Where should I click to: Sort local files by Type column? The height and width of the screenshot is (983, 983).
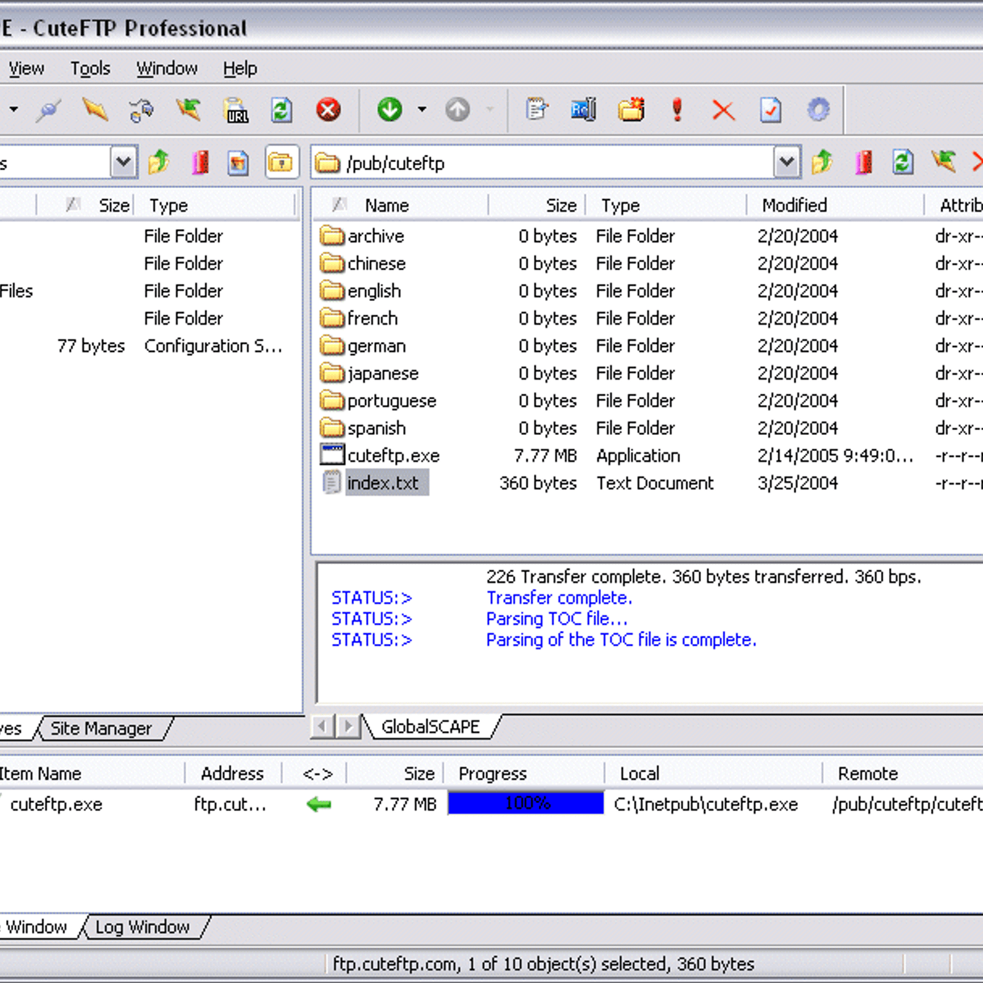click(x=214, y=205)
